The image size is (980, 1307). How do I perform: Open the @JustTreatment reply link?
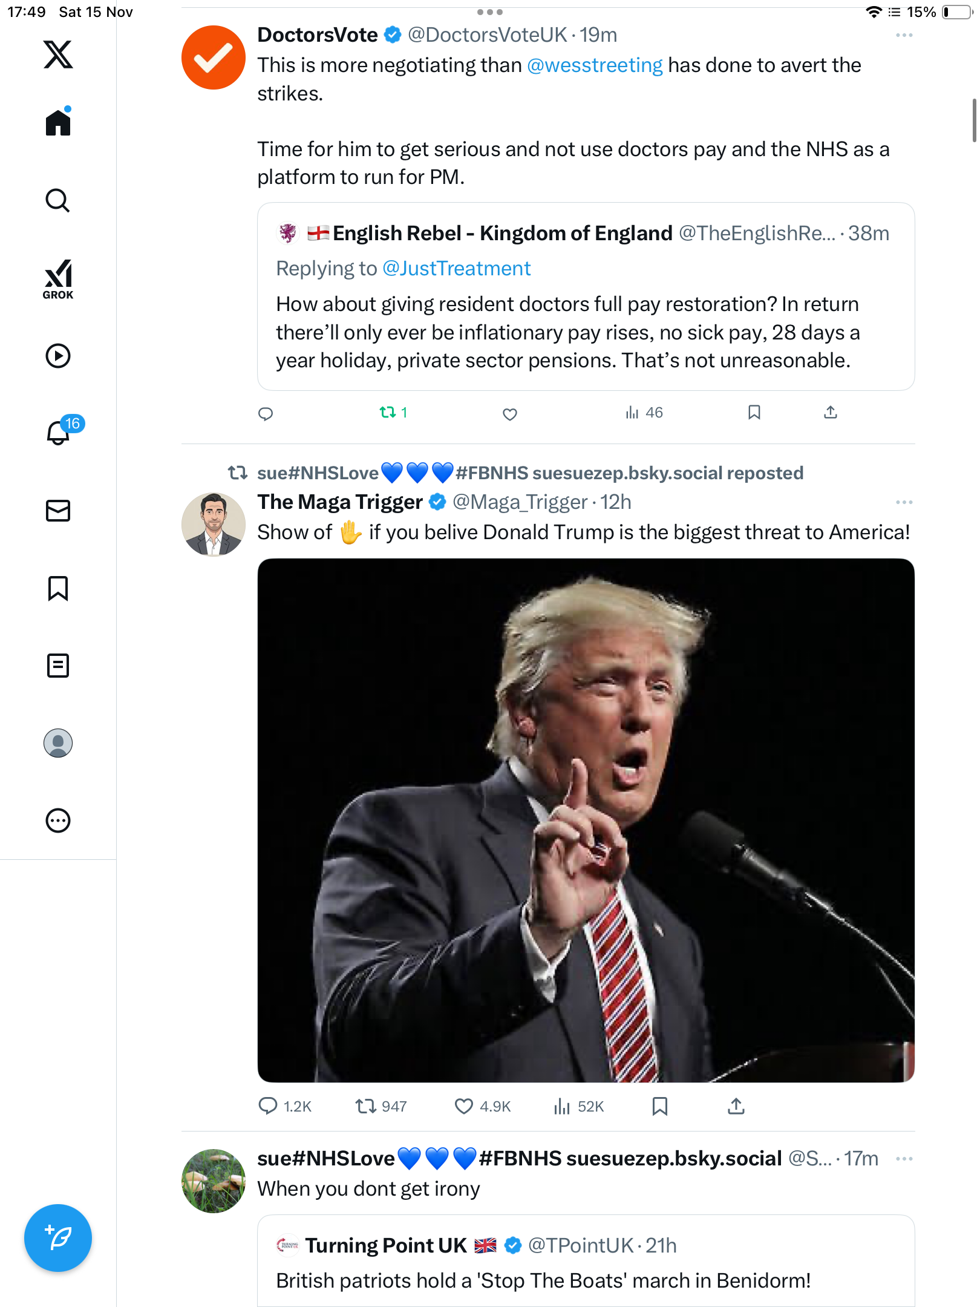[x=456, y=269]
